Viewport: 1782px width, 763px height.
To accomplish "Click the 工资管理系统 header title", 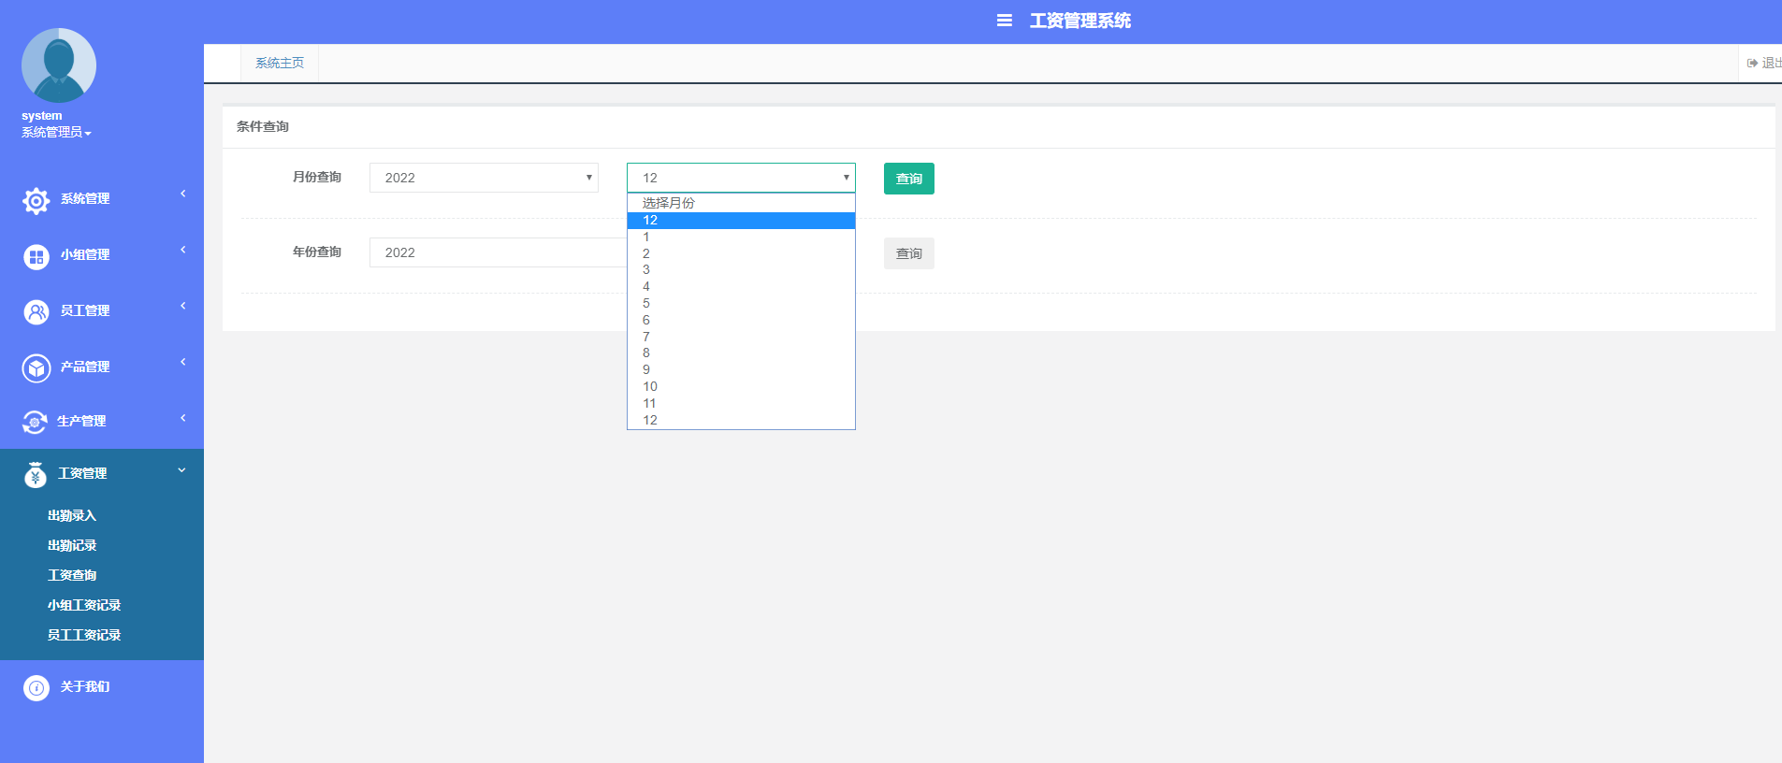I will coord(1080,21).
